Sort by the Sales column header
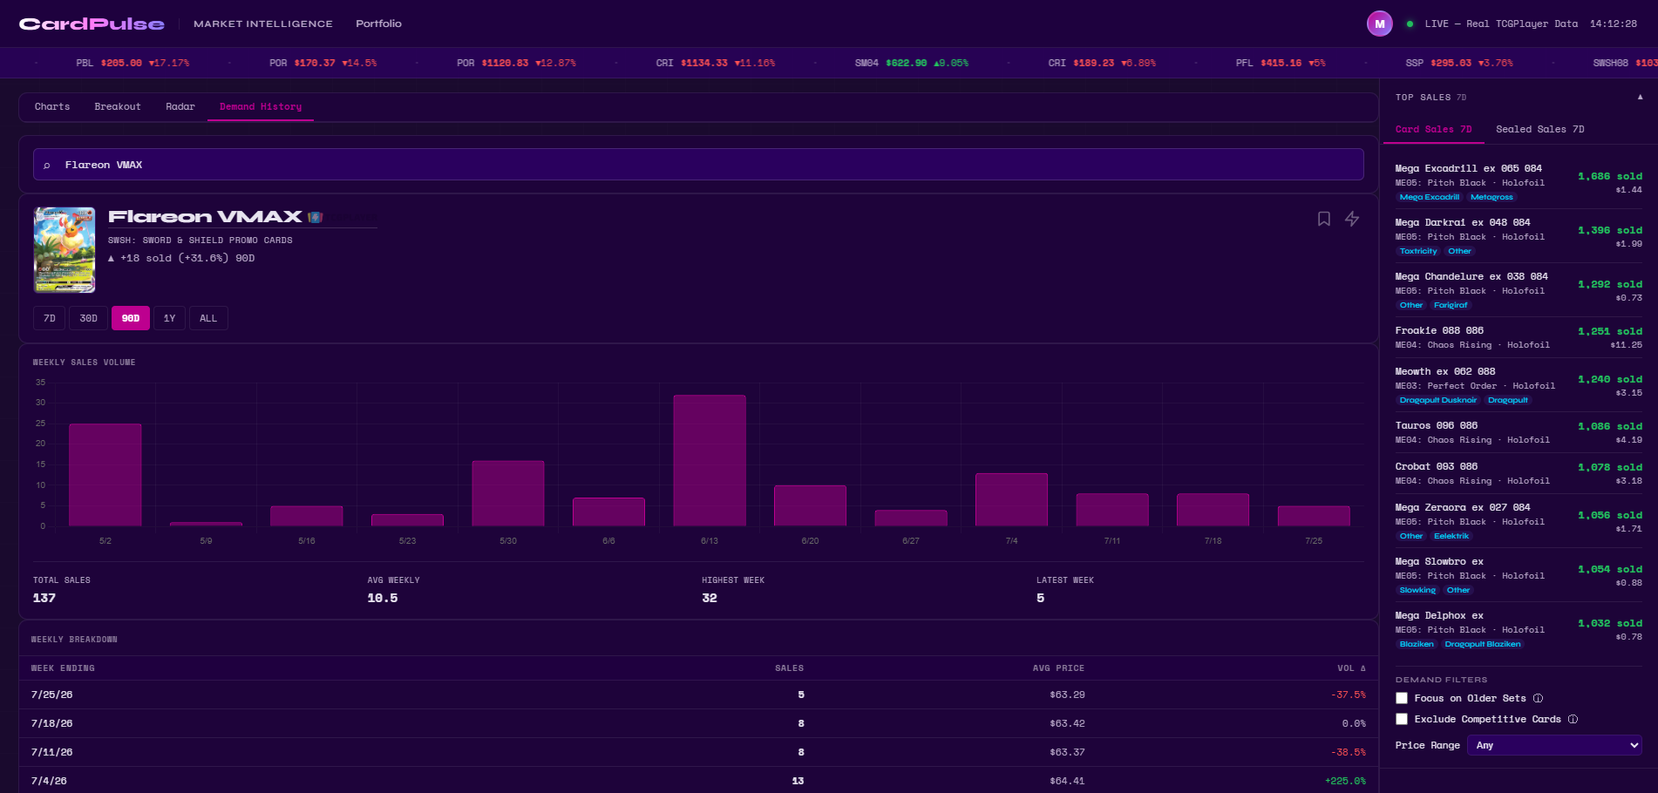The height and width of the screenshot is (793, 1658). tap(789, 668)
